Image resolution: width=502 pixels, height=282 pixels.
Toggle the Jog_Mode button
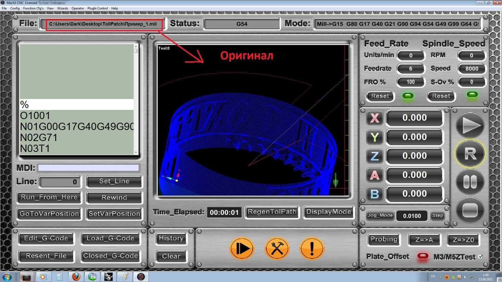click(x=380, y=215)
